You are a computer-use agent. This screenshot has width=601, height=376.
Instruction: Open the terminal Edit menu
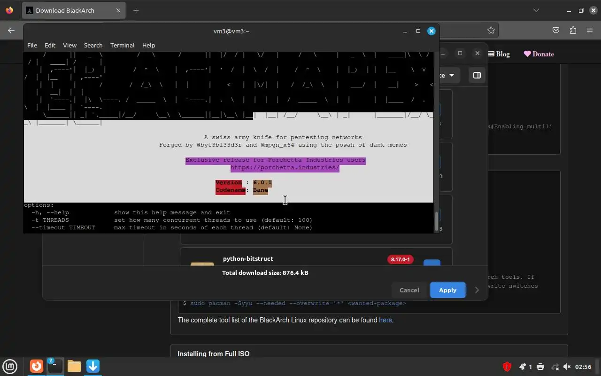(x=50, y=45)
